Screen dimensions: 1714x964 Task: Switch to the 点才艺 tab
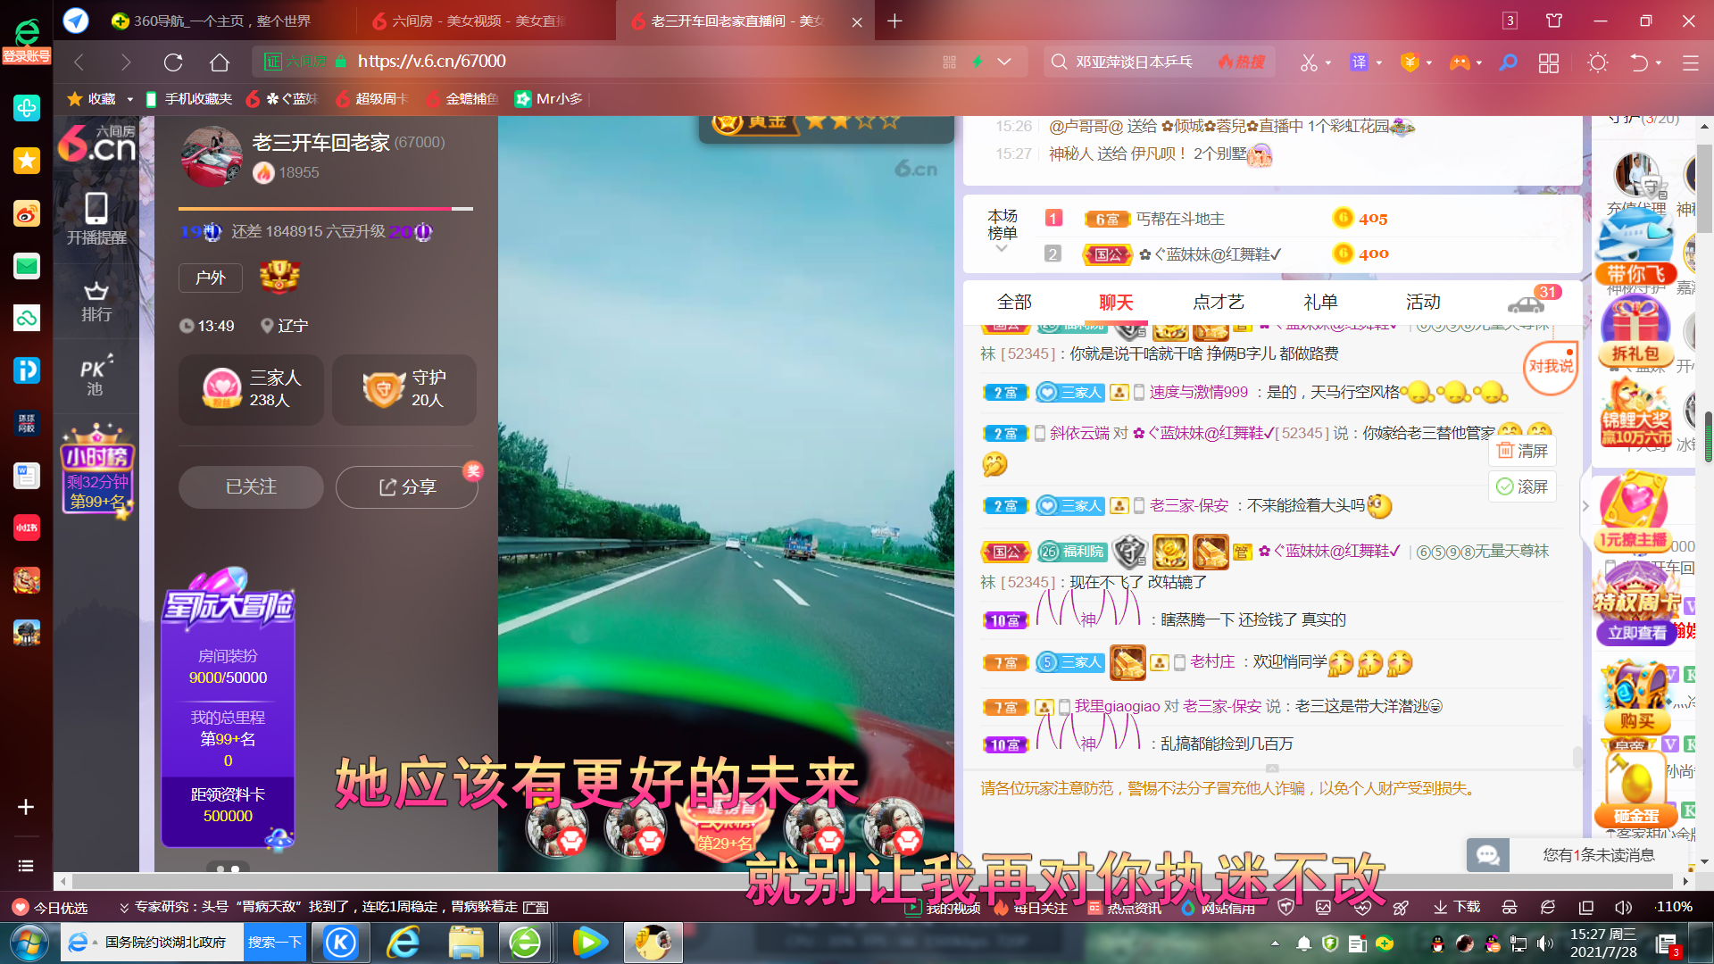(1219, 302)
